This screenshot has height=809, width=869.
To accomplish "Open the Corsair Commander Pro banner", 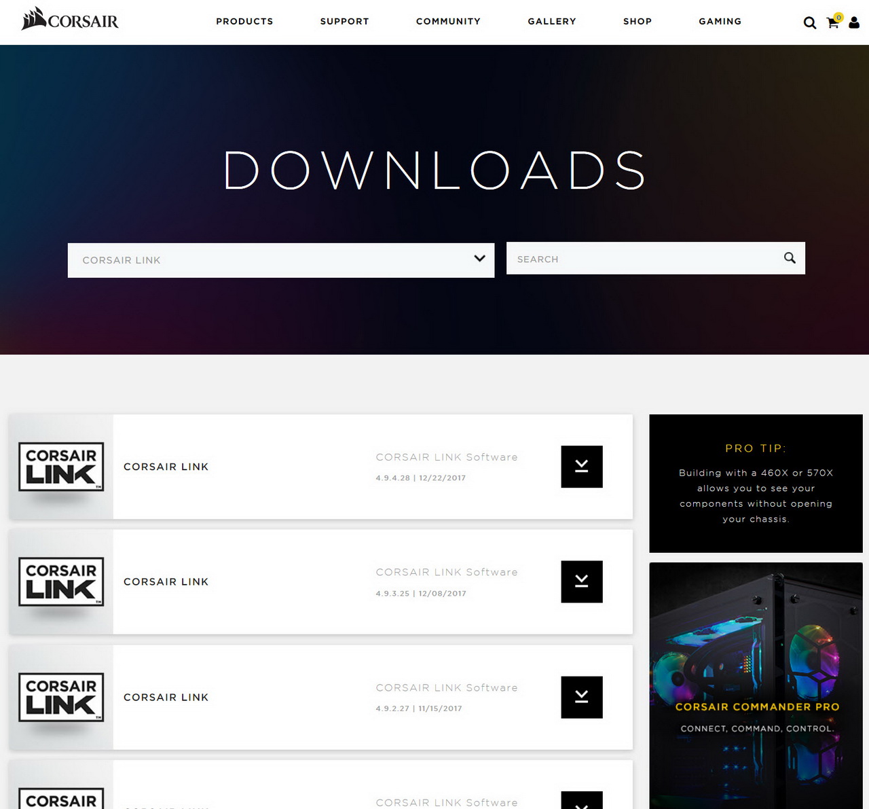I will pos(756,685).
